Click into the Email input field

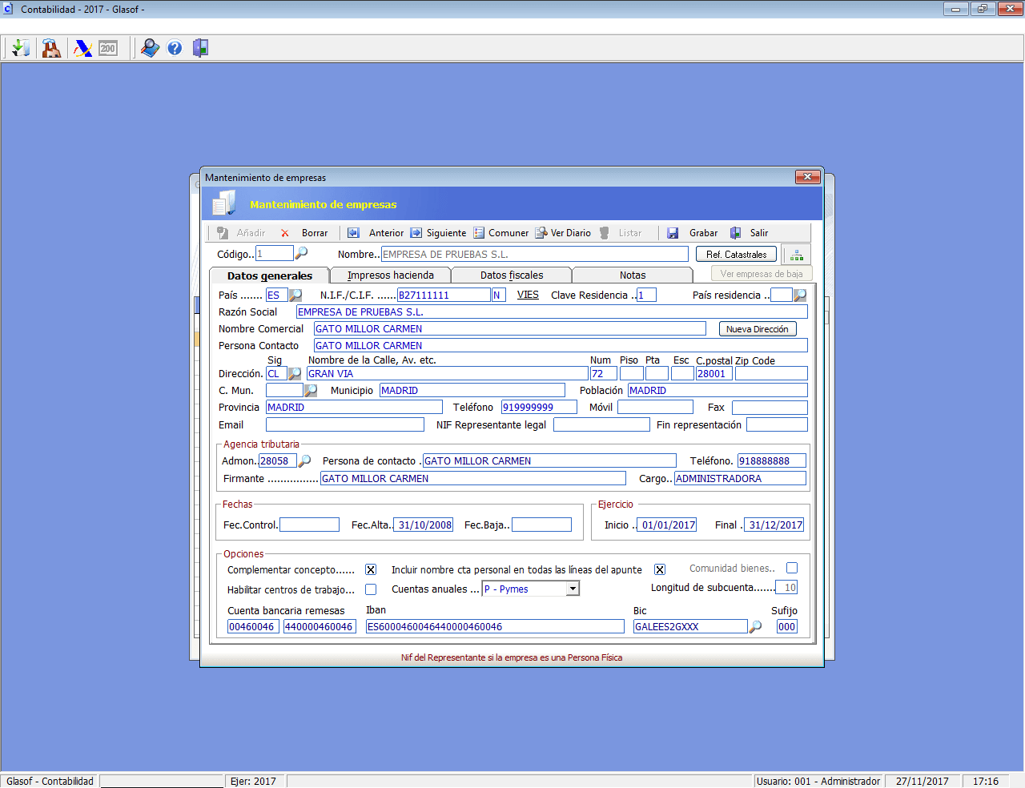click(x=344, y=424)
